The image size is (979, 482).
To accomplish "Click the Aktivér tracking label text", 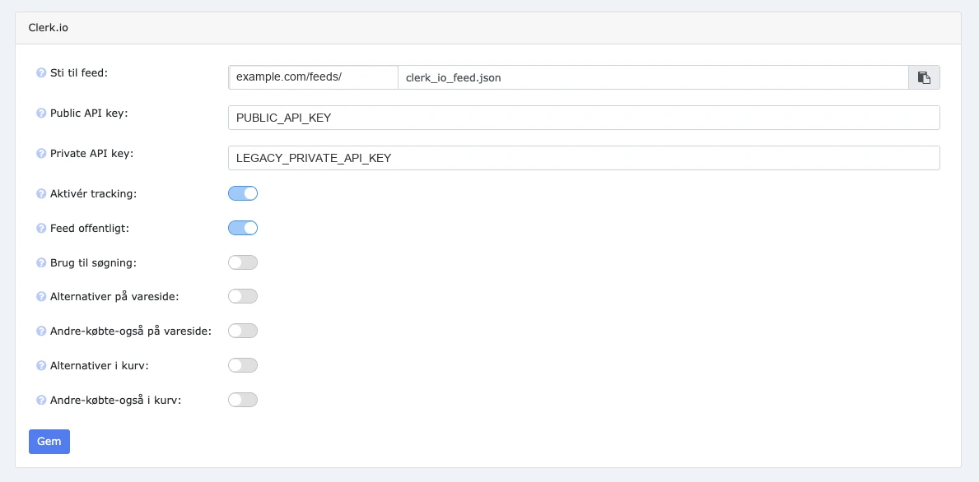I will coord(94,194).
